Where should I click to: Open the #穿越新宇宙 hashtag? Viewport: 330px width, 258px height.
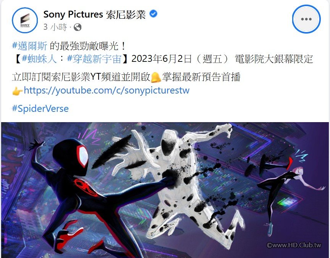click(x=94, y=59)
